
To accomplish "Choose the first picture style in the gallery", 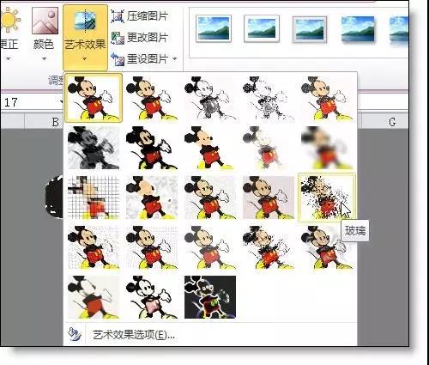I will [214, 28].
